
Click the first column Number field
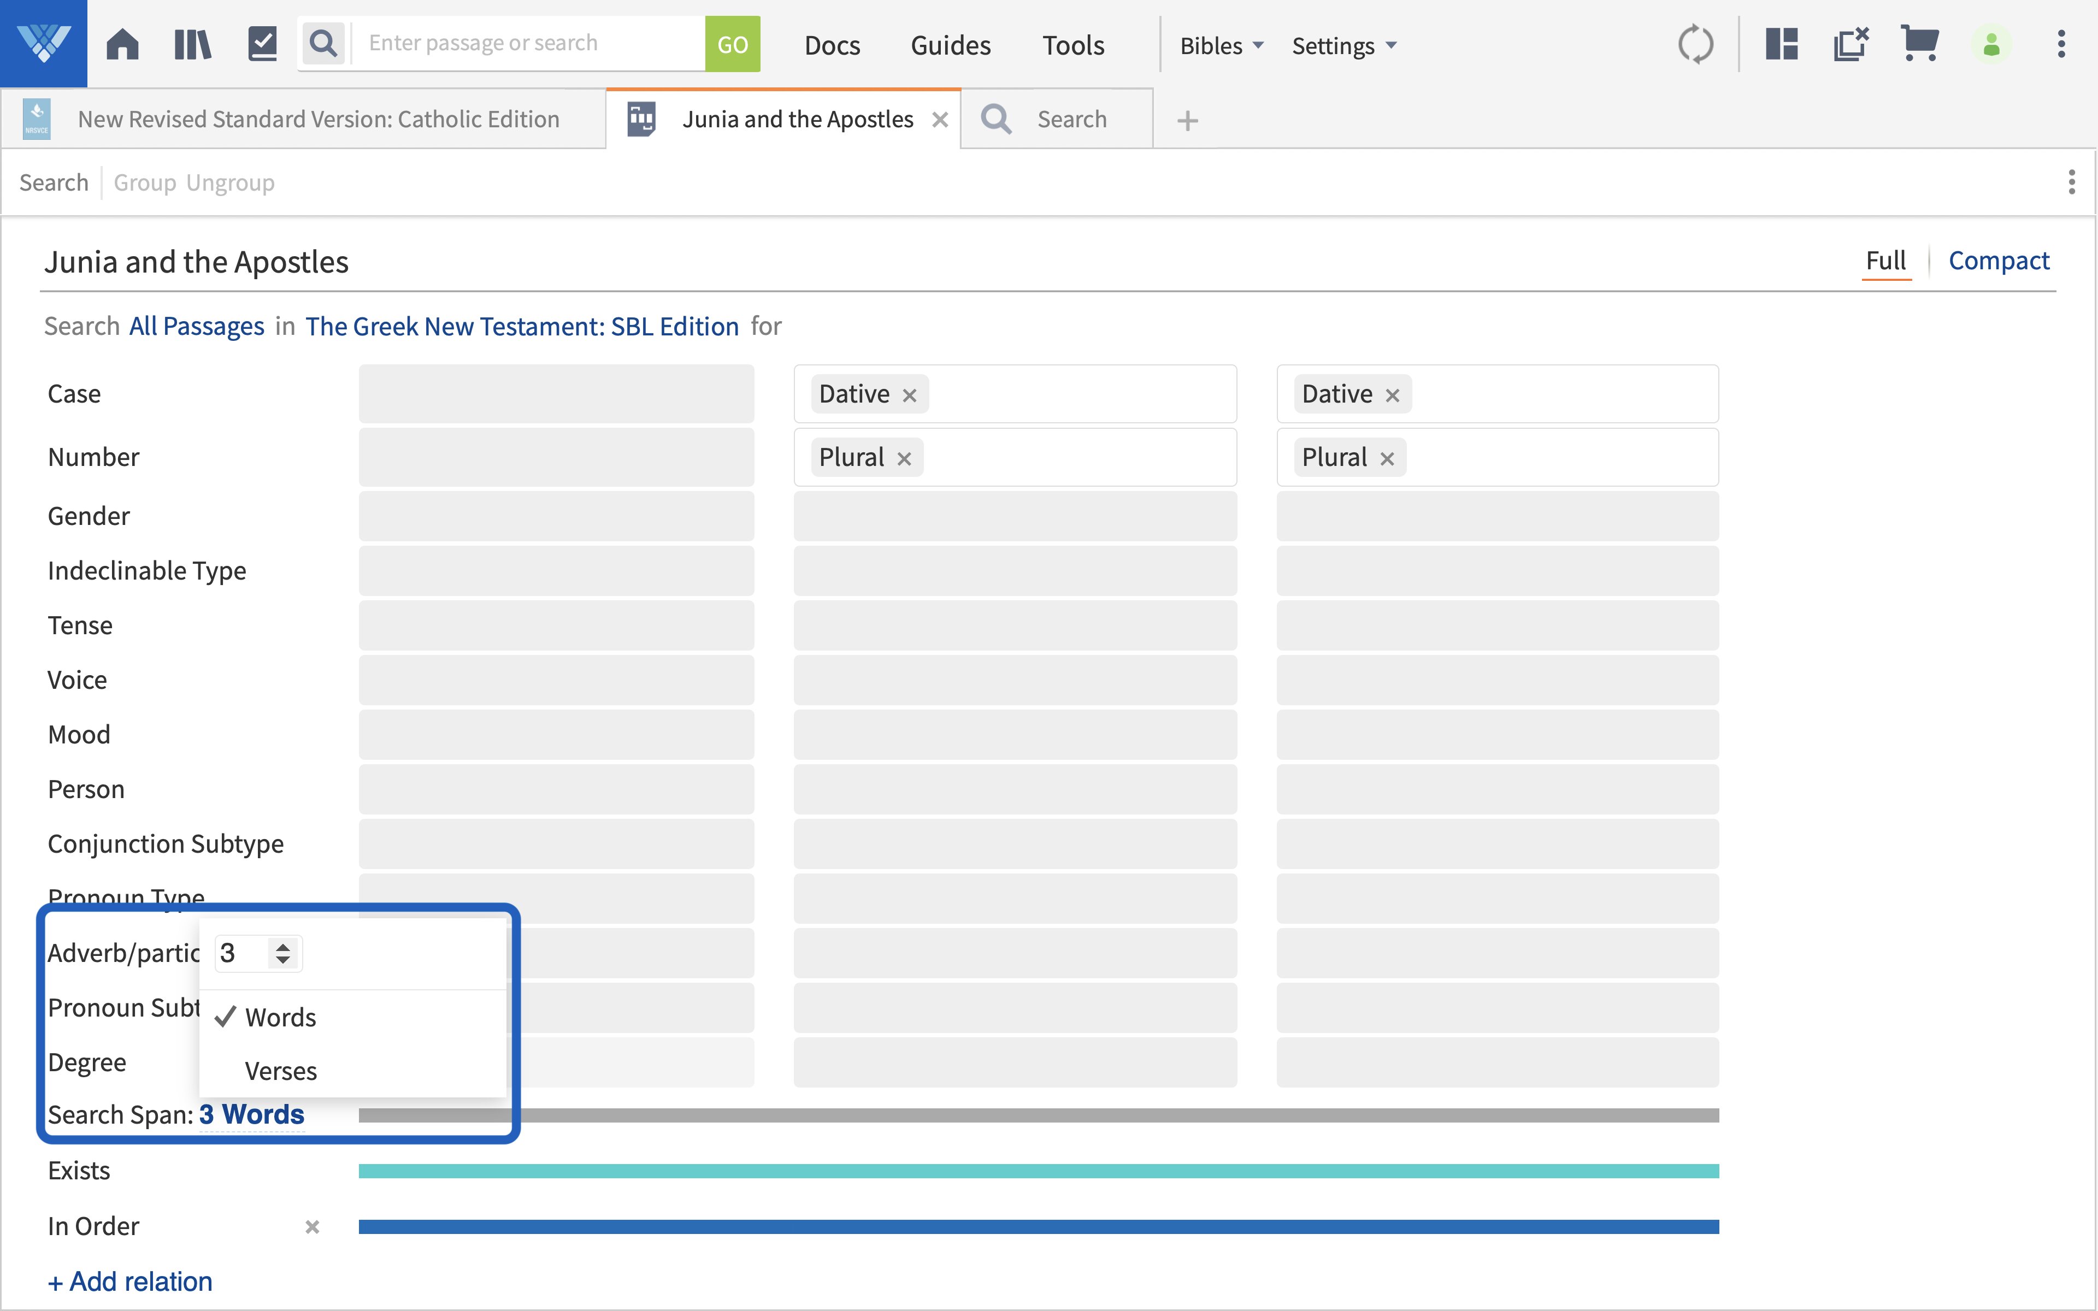coord(557,457)
